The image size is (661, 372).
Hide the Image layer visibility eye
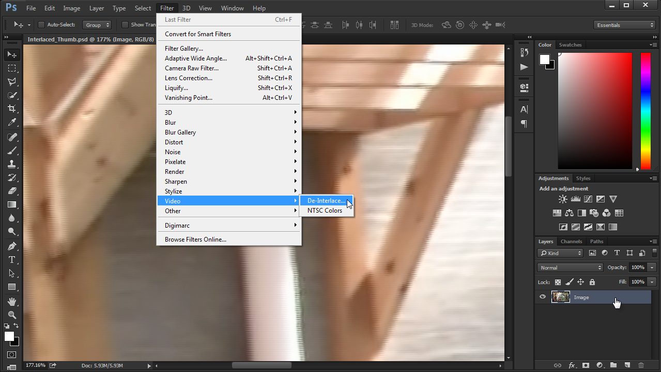tap(542, 297)
